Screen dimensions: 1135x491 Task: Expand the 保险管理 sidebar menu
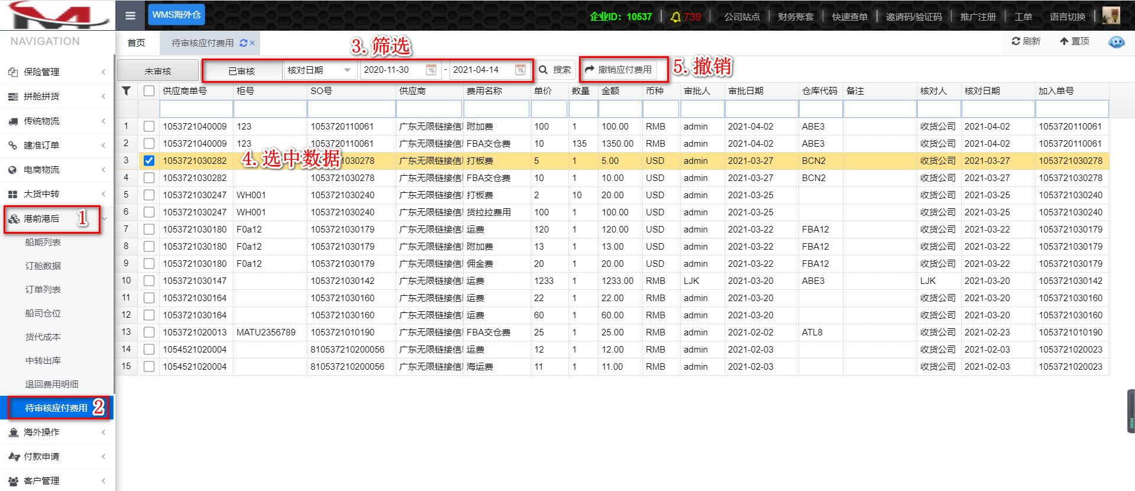(x=57, y=72)
